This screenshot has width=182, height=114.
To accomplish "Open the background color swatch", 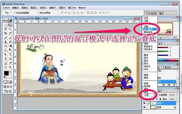I will (x=10, y=76).
